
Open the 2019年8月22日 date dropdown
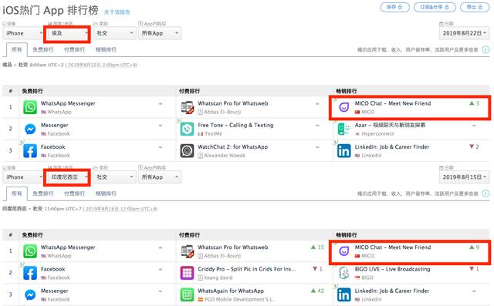pos(465,33)
